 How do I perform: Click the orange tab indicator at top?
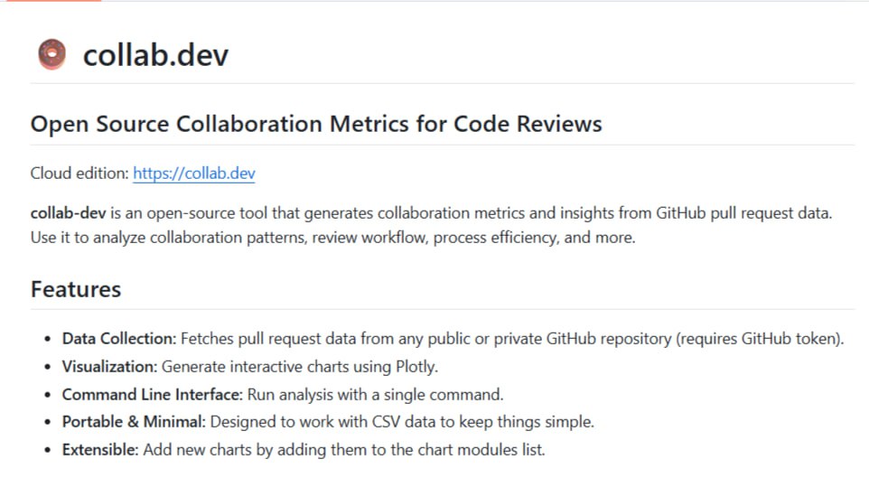coord(51,1)
